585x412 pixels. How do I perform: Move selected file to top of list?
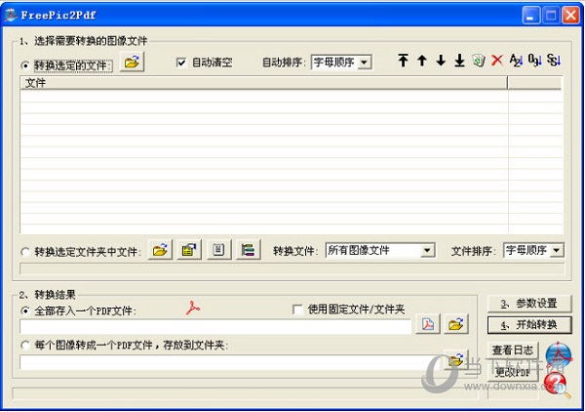point(403,61)
